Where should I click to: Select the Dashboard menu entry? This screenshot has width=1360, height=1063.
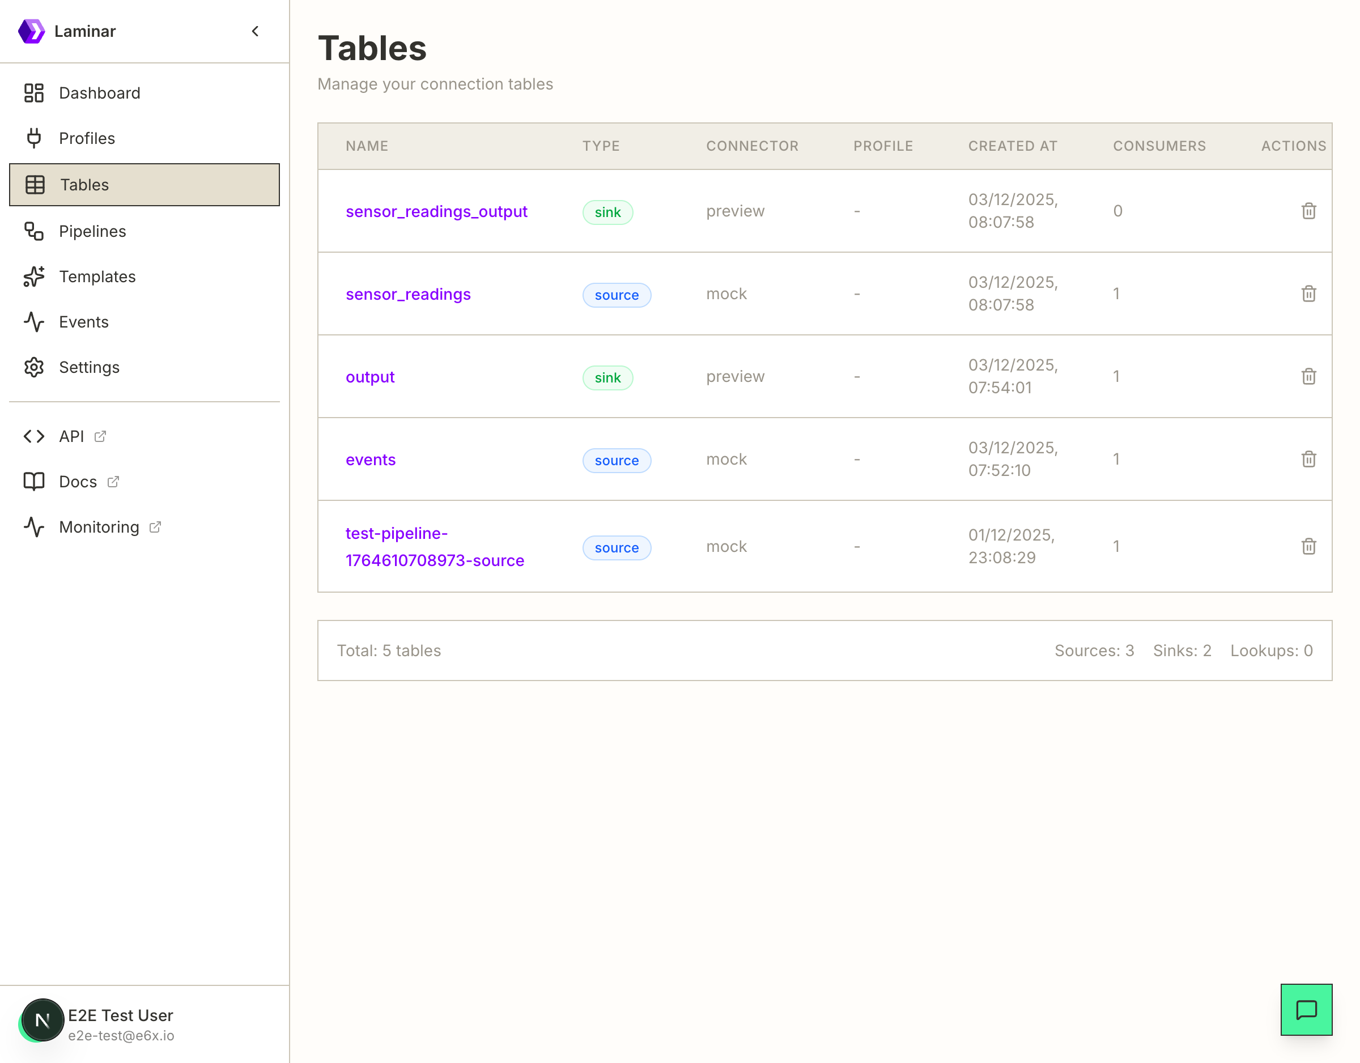click(x=100, y=92)
